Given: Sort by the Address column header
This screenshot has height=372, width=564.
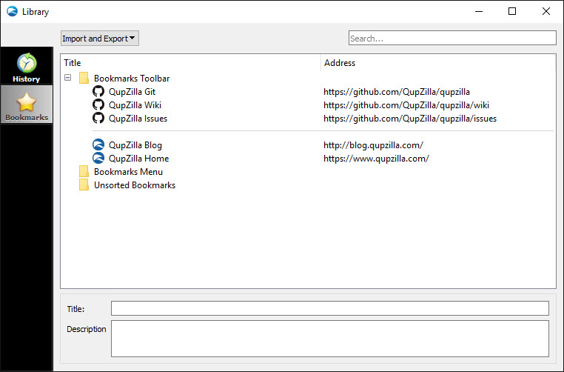Looking at the screenshot, I should pos(437,63).
